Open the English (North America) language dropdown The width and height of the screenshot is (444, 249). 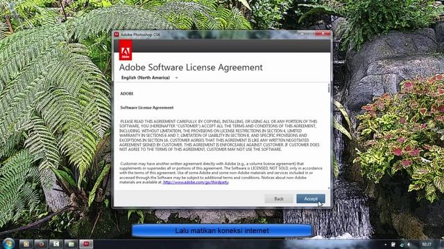tap(150, 77)
